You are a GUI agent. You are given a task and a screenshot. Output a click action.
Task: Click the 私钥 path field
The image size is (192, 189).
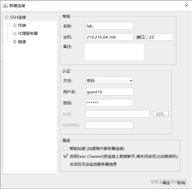coord(117,114)
